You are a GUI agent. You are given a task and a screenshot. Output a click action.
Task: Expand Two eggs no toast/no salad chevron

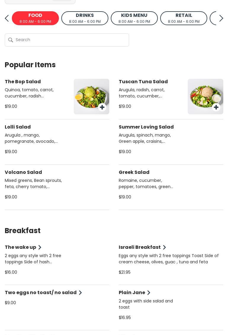[80, 293]
